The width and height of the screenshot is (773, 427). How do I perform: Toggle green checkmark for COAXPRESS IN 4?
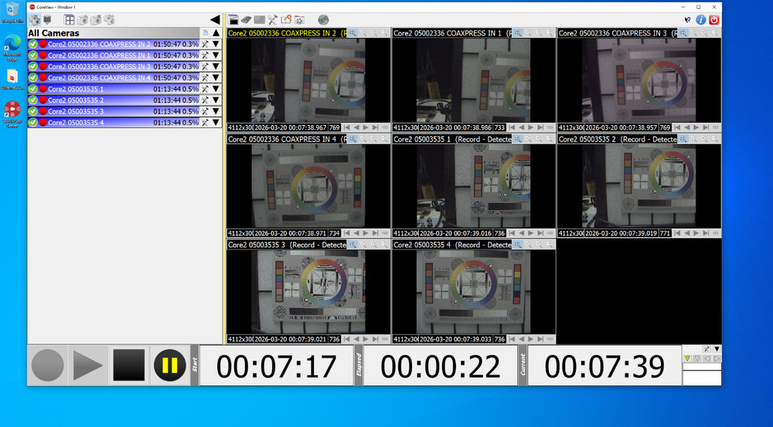click(33, 77)
